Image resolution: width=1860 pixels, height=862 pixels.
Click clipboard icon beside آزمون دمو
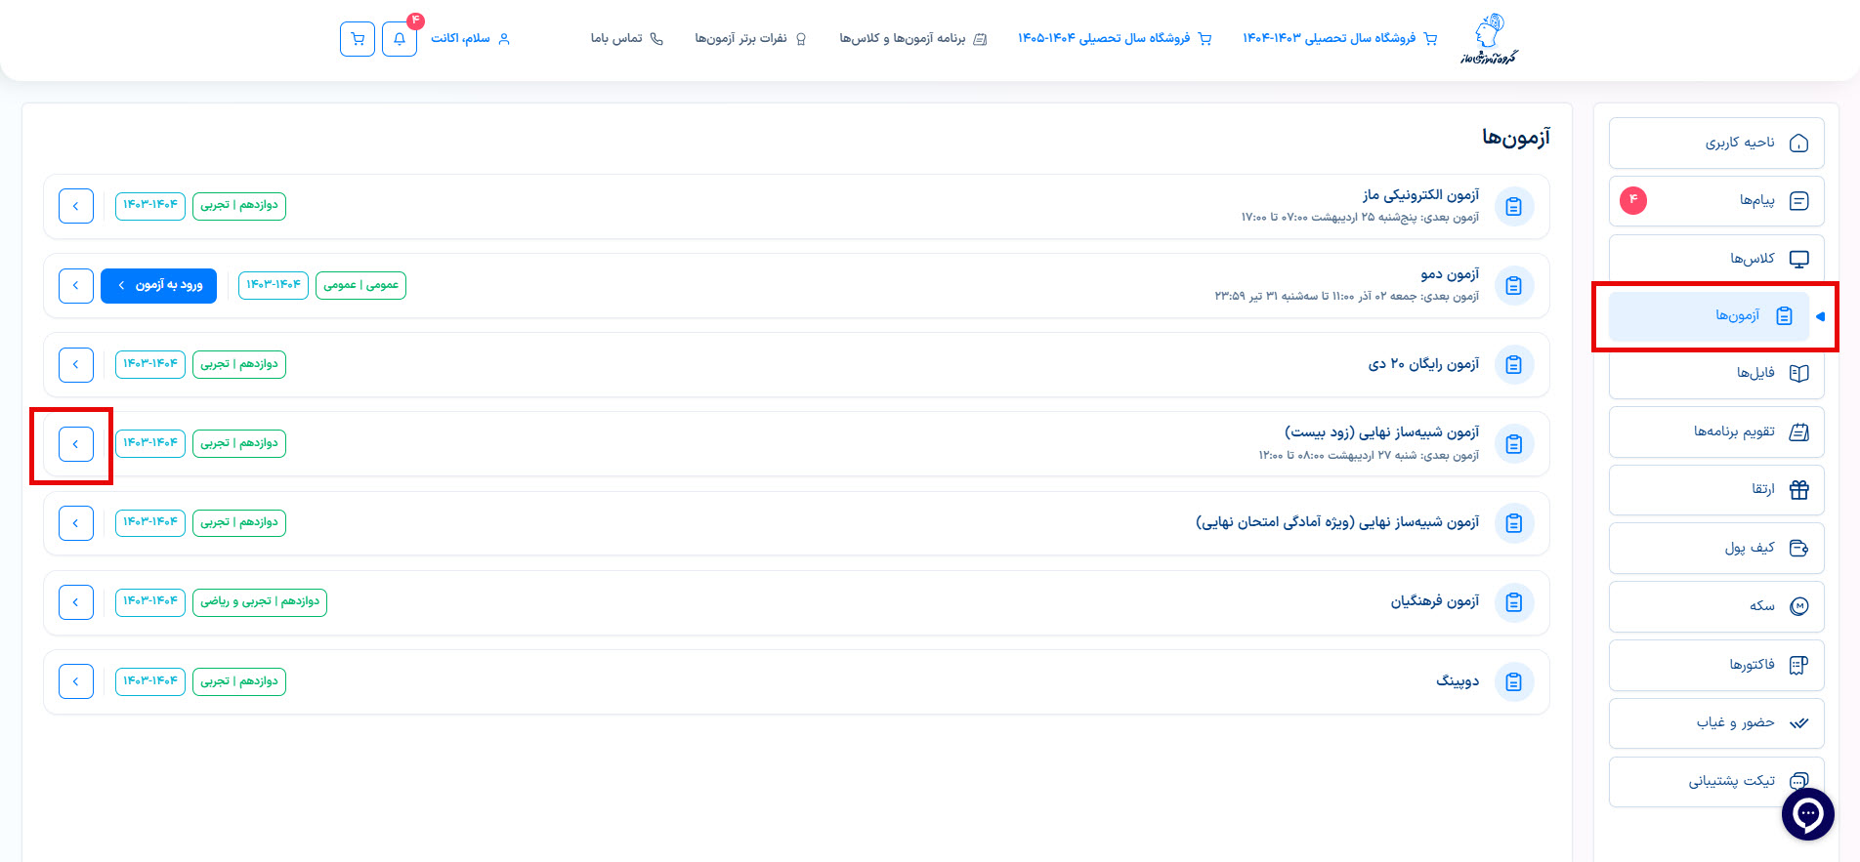click(1513, 286)
